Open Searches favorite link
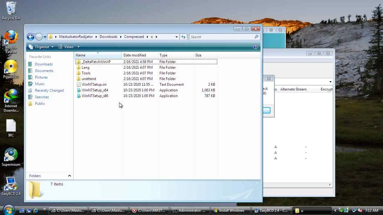Viewport: 383px width, 215px height. point(42,97)
